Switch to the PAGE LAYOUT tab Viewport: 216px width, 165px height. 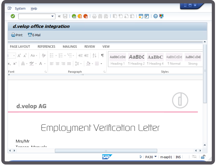click(20, 47)
